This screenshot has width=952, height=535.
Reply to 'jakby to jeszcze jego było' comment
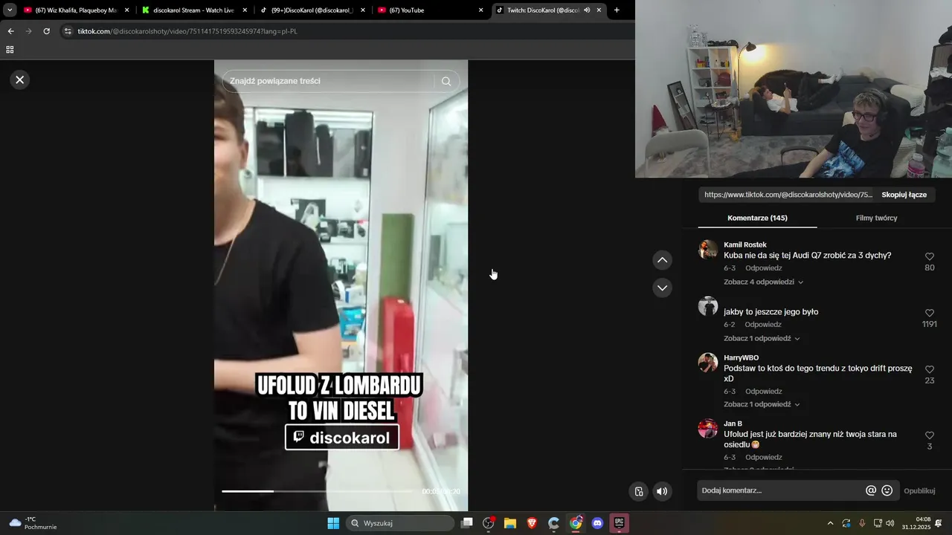click(763, 325)
